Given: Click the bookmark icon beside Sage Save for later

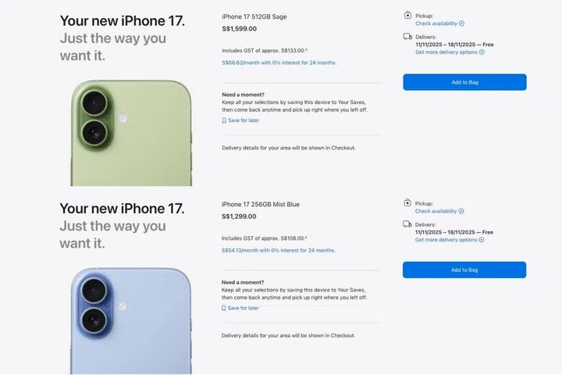Looking at the screenshot, I should 224,120.
